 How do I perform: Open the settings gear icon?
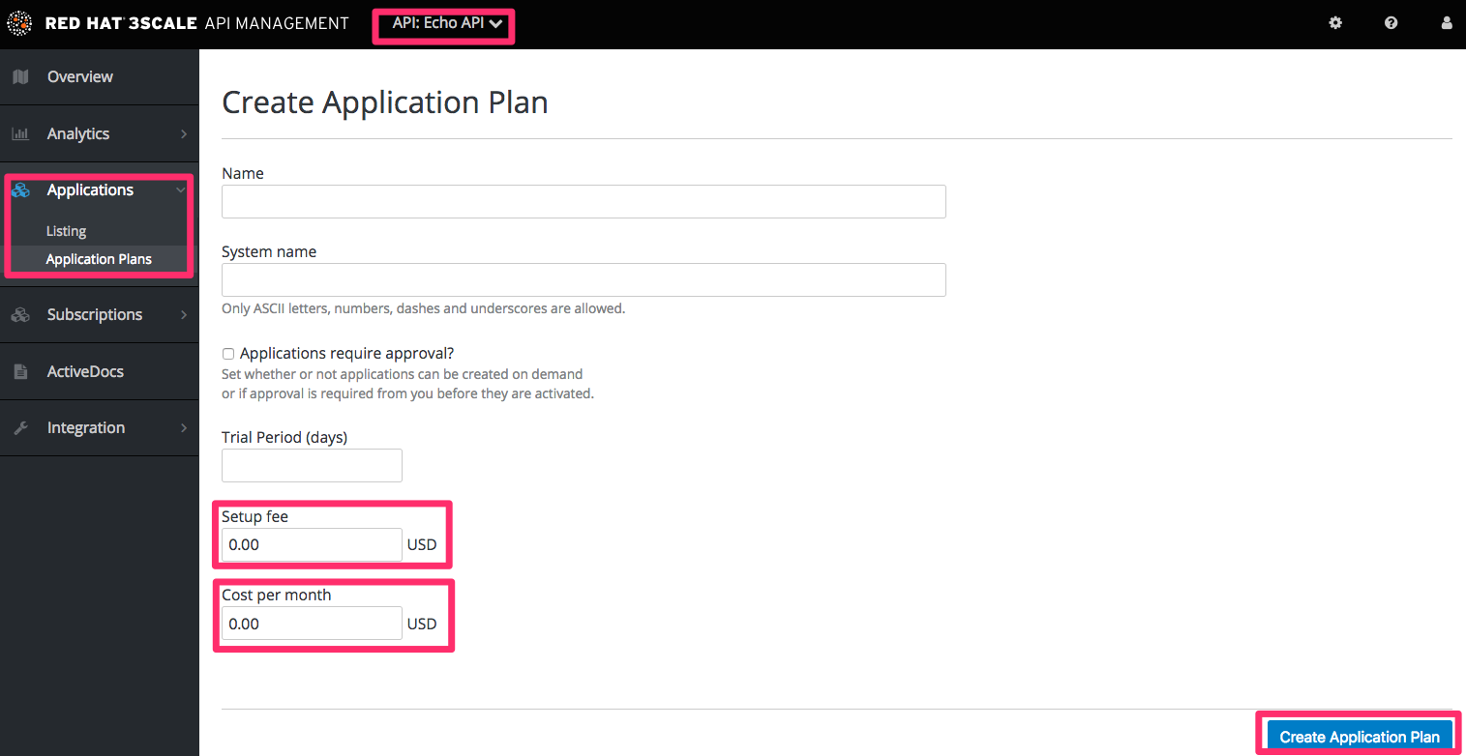(1335, 23)
